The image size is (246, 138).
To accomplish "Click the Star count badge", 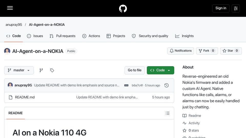I will (237, 51).
